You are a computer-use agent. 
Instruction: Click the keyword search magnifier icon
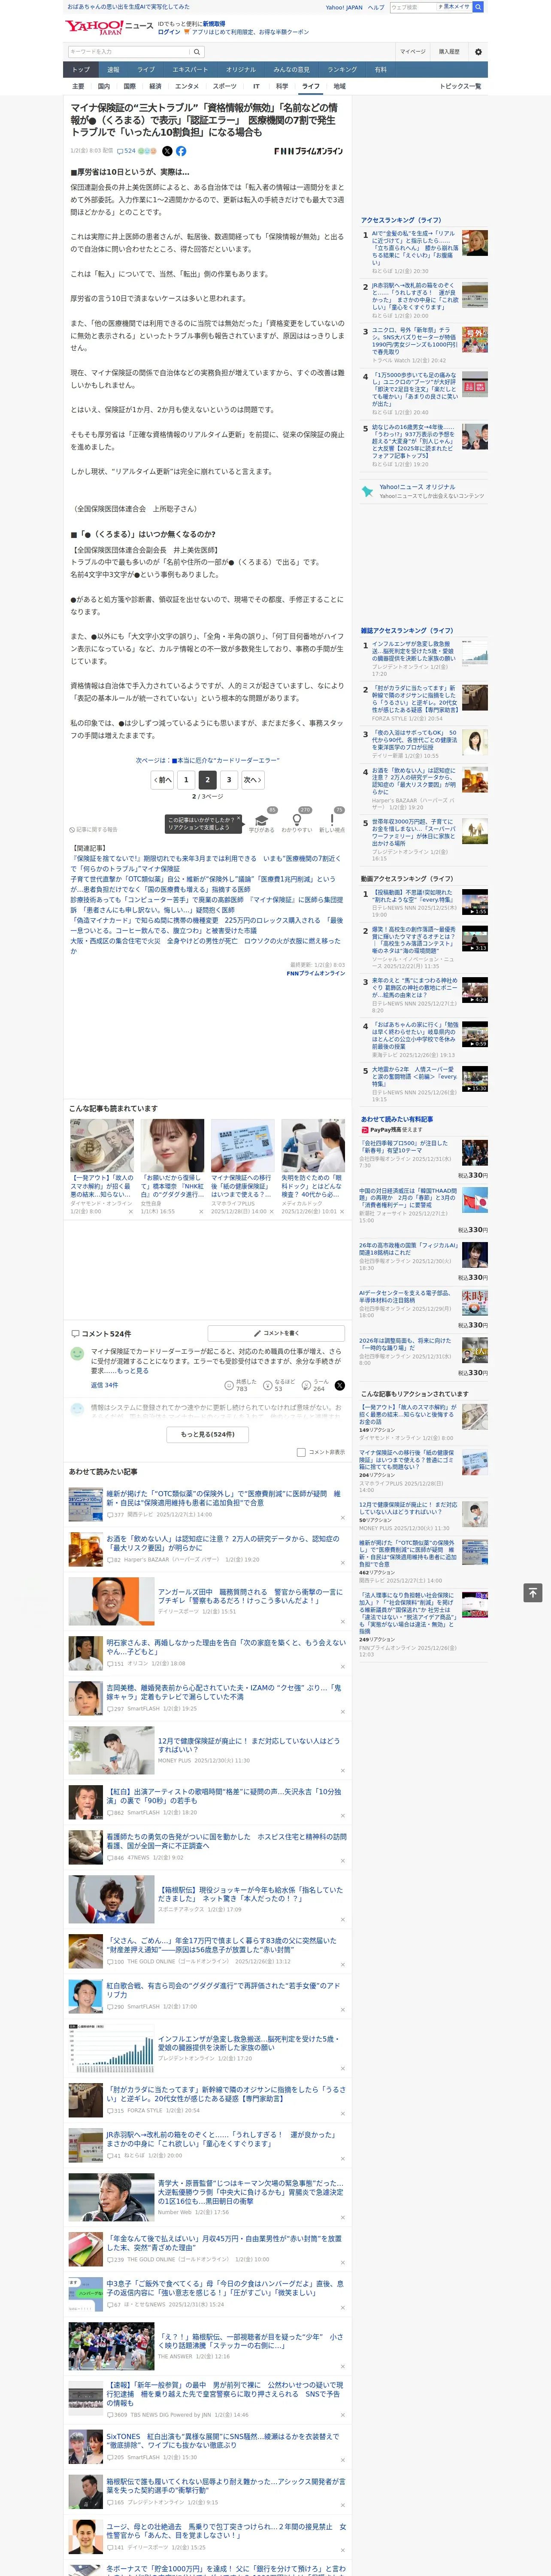point(197,52)
